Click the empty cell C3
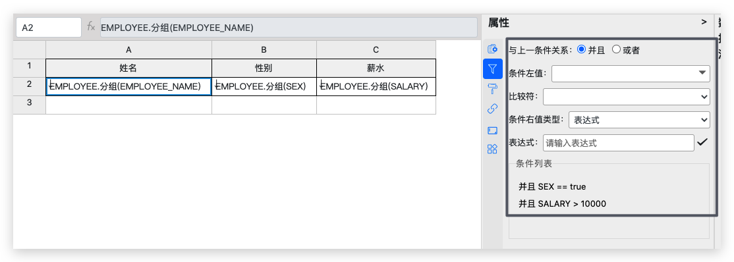The image size is (734, 262). pos(376,105)
